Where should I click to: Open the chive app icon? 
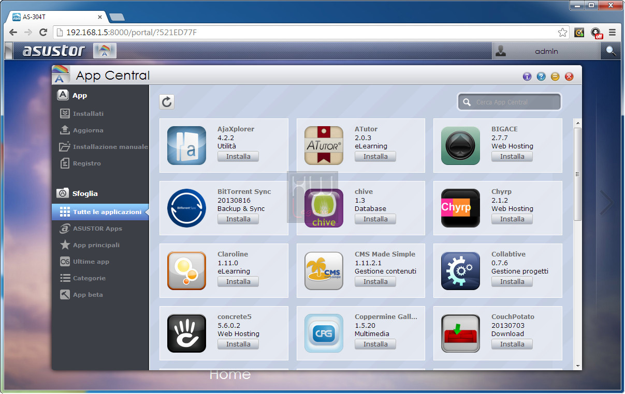324,208
